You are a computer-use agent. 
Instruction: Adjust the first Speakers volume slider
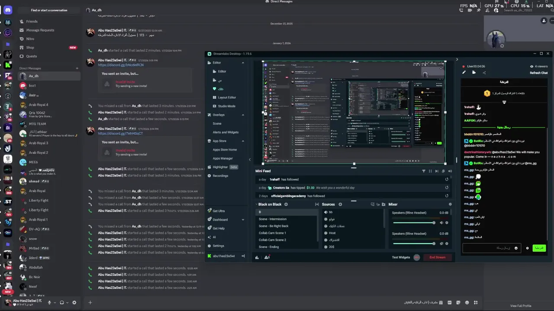coord(413,223)
